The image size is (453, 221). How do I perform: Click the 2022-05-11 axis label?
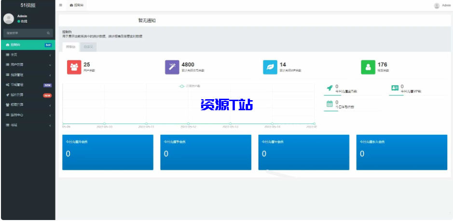pos(146,127)
